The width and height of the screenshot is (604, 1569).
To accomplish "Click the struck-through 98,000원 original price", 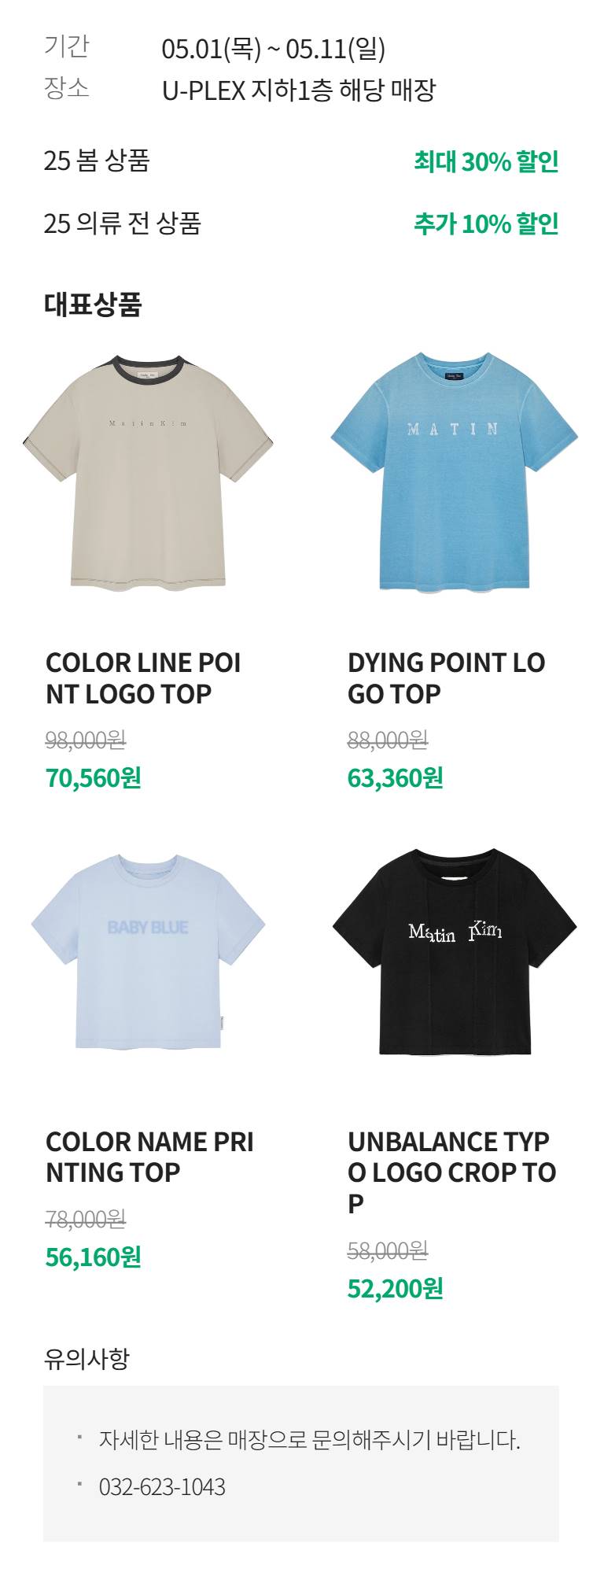I will coord(86,740).
